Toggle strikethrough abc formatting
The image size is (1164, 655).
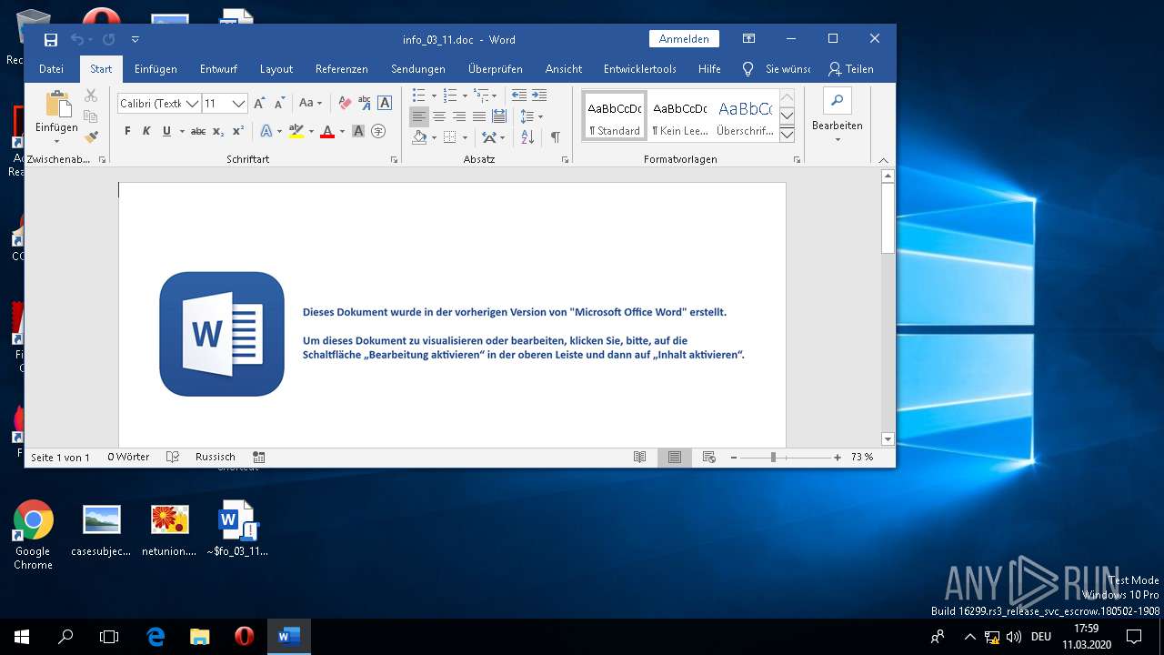click(198, 132)
